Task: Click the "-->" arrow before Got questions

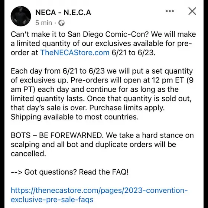Action: tap(16, 172)
